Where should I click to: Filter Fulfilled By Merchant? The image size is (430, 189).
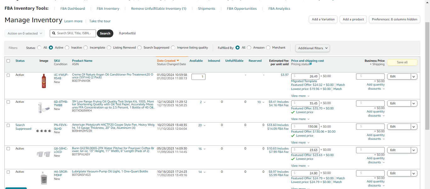pos(268,48)
